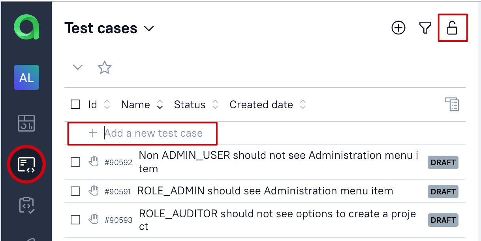Tick the checkbox for test case #90593
Image resolution: width=481 pixels, height=241 pixels.
click(x=75, y=220)
